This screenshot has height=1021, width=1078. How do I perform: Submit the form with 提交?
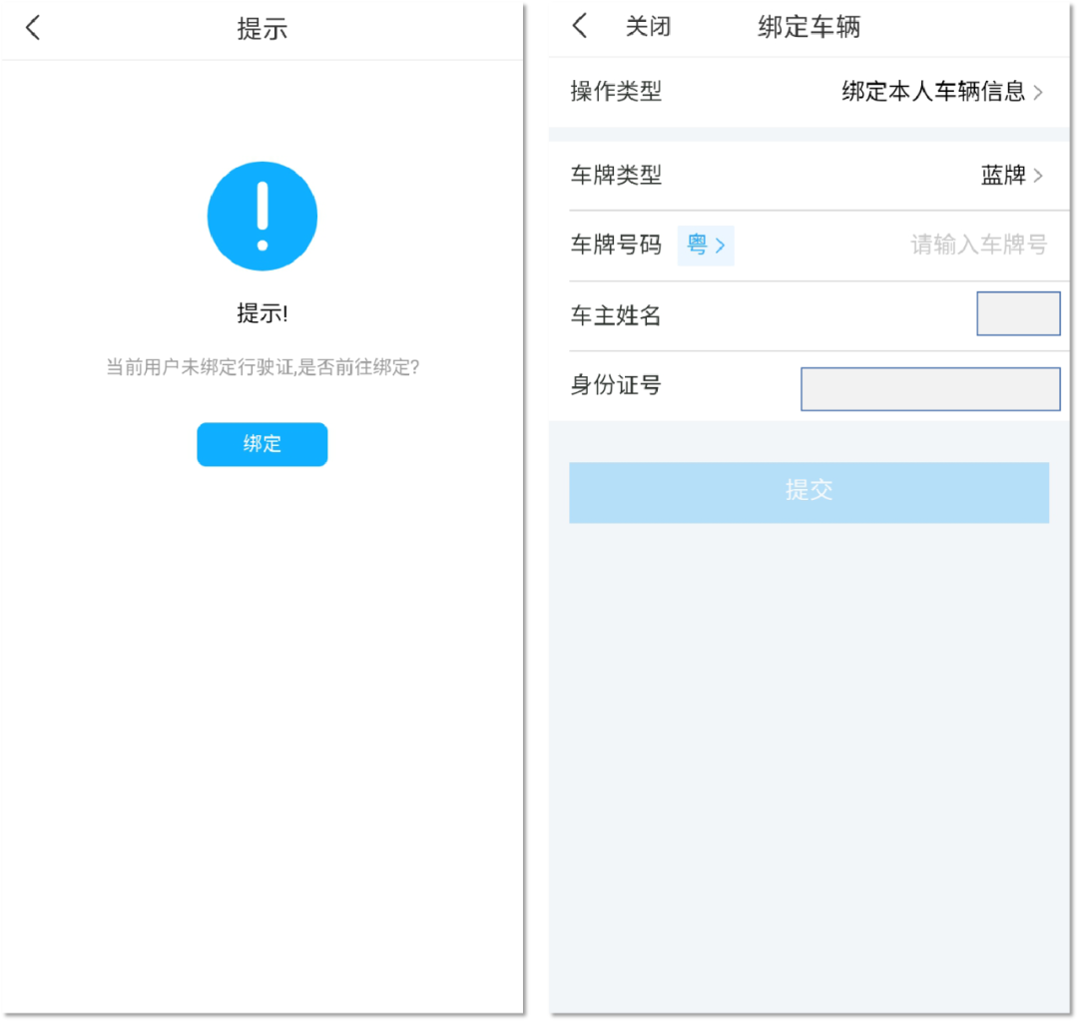pos(808,492)
